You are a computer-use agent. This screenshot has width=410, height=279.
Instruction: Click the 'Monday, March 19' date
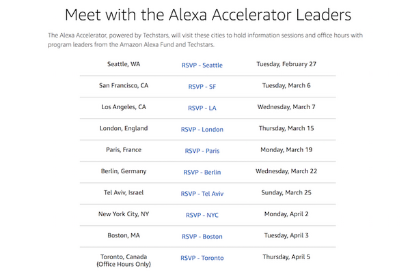[287, 150]
